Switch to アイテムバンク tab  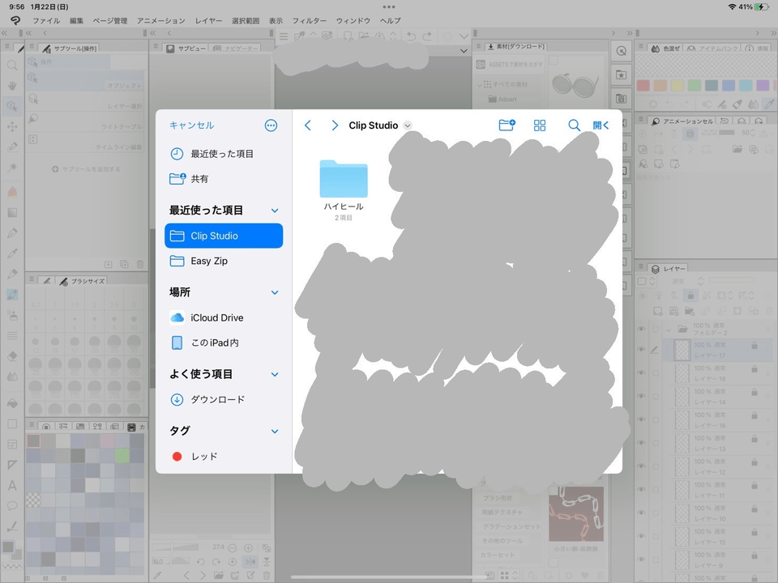click(713, 49)
